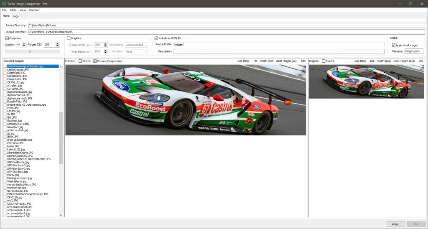Select the Home tab
This screenshot has width=428, height=229.
[6, 16]
